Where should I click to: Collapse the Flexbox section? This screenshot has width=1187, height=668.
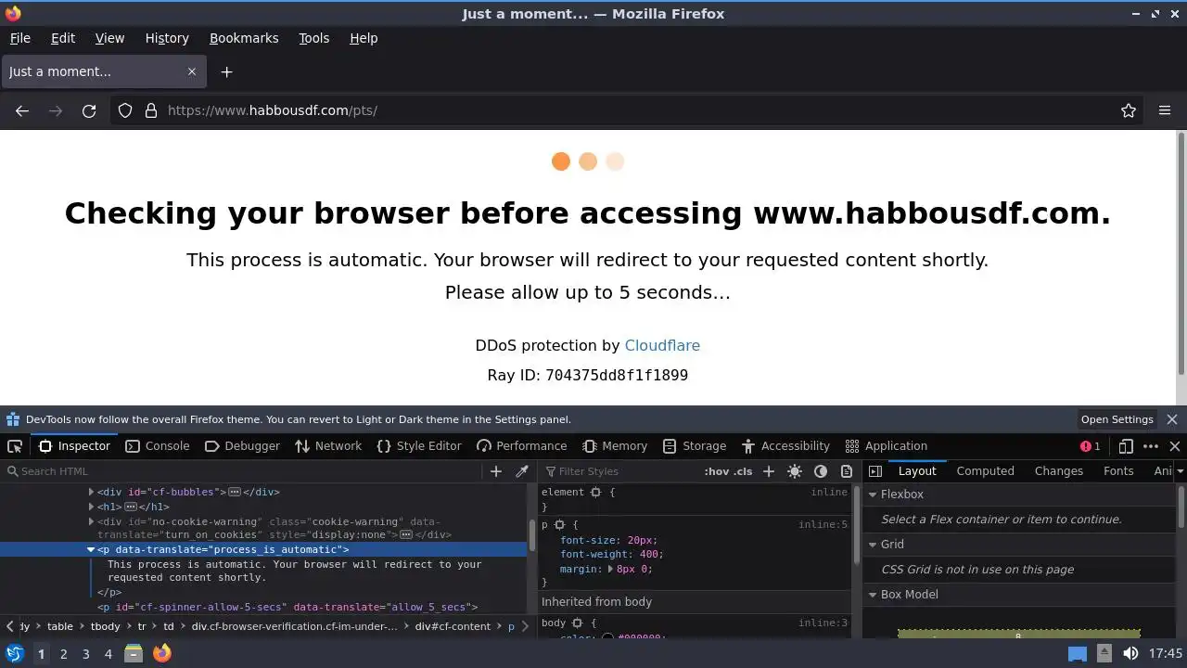[x=873, y=495]
